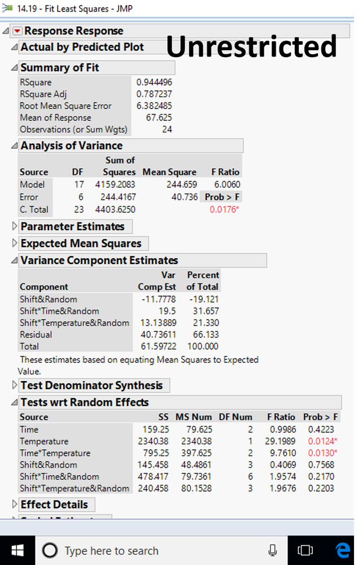
Task: Select the RSquare value 0.944496
Action: pos(154,83)
